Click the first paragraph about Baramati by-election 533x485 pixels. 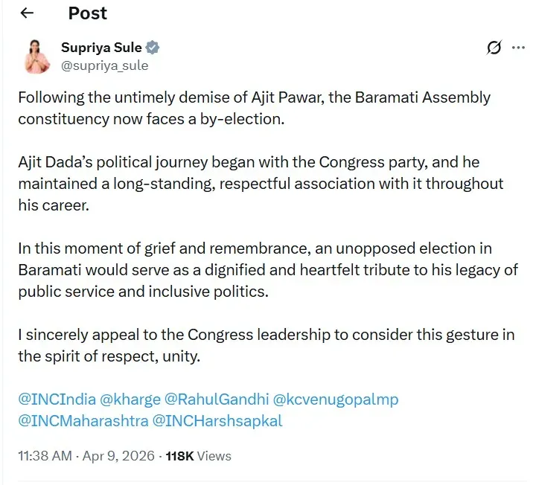click(253, 109)
